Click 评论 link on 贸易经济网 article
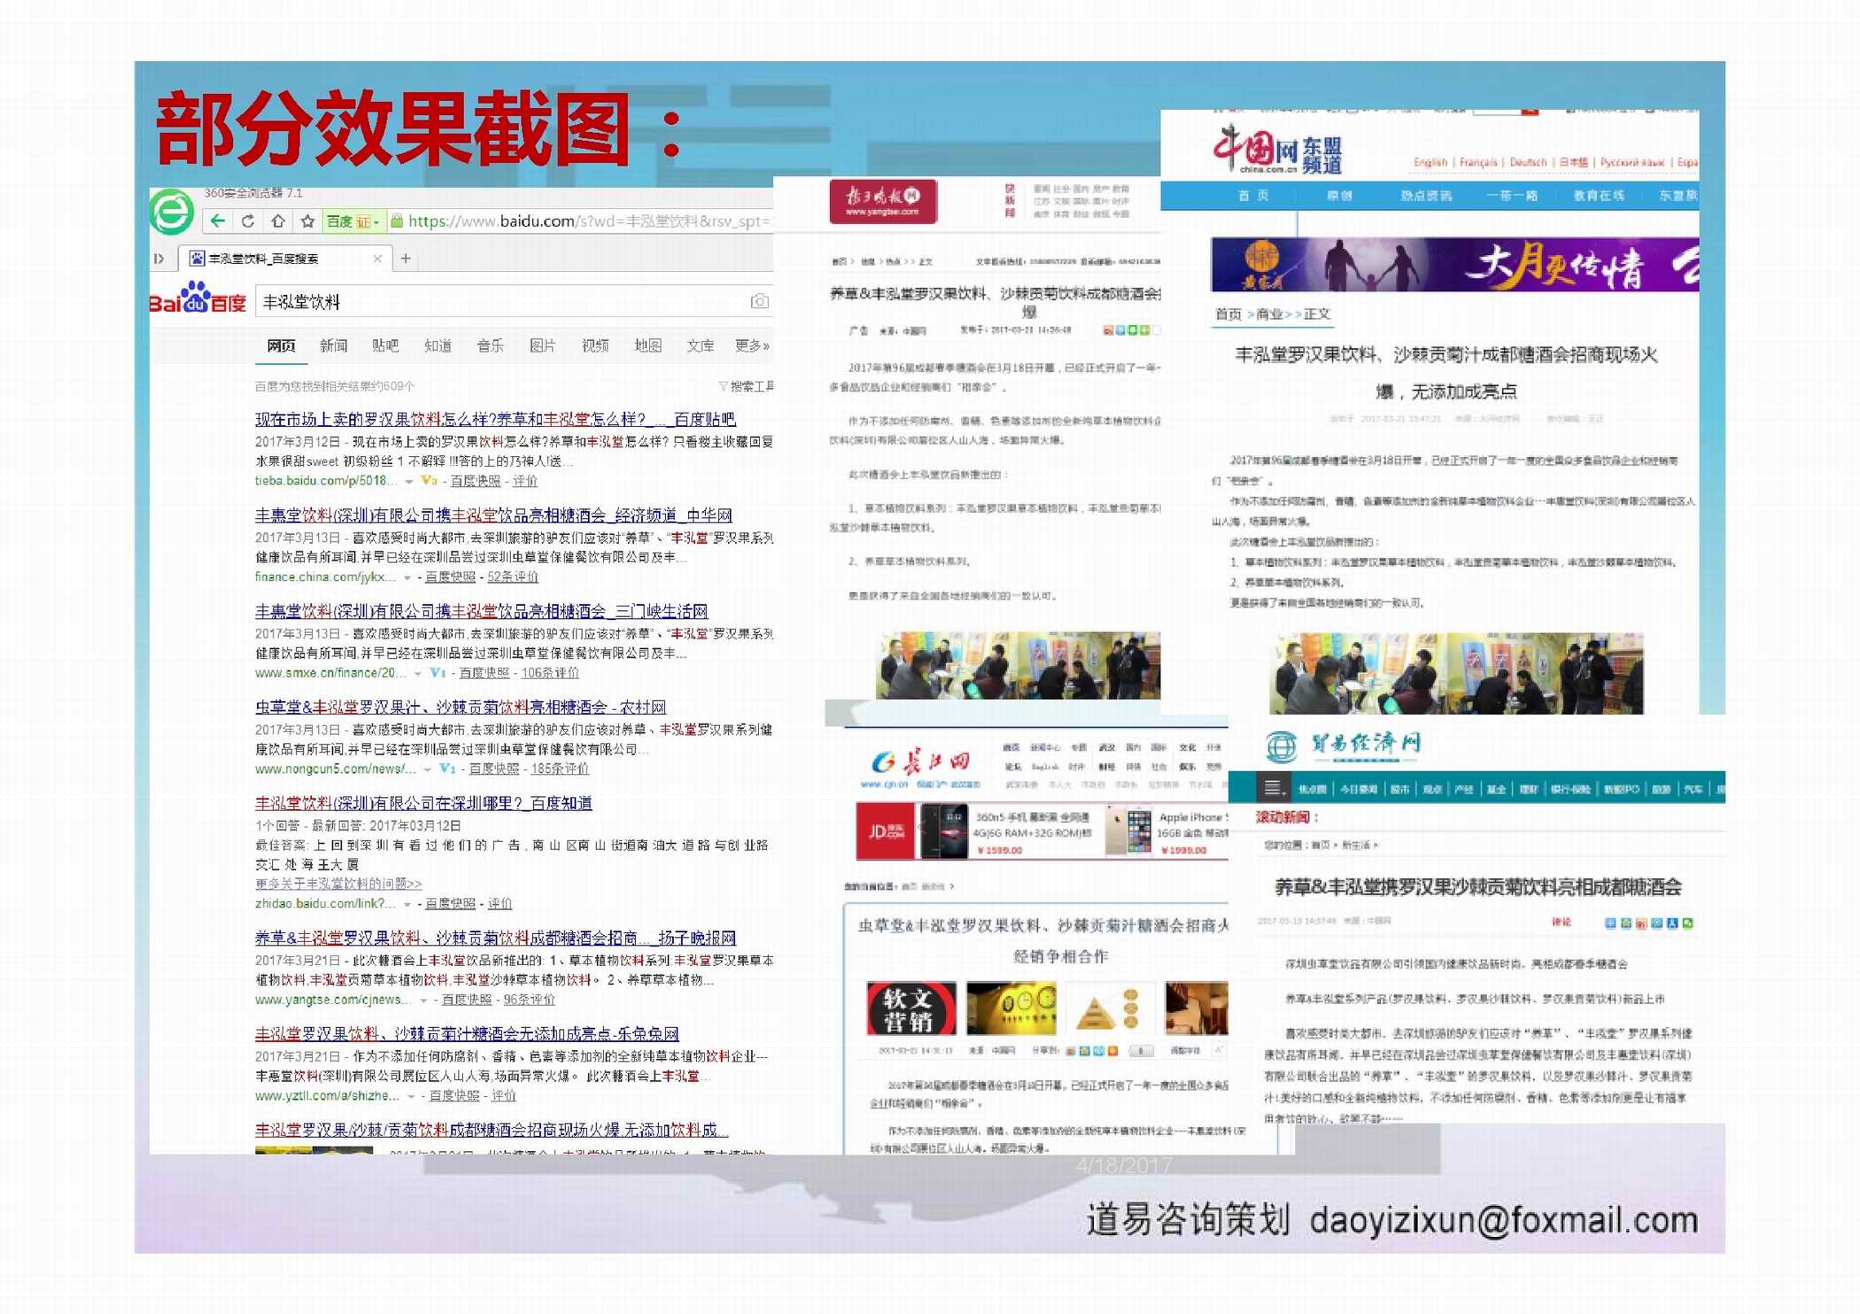This screenshot has height=1314, width=1860. (1562, 923)
